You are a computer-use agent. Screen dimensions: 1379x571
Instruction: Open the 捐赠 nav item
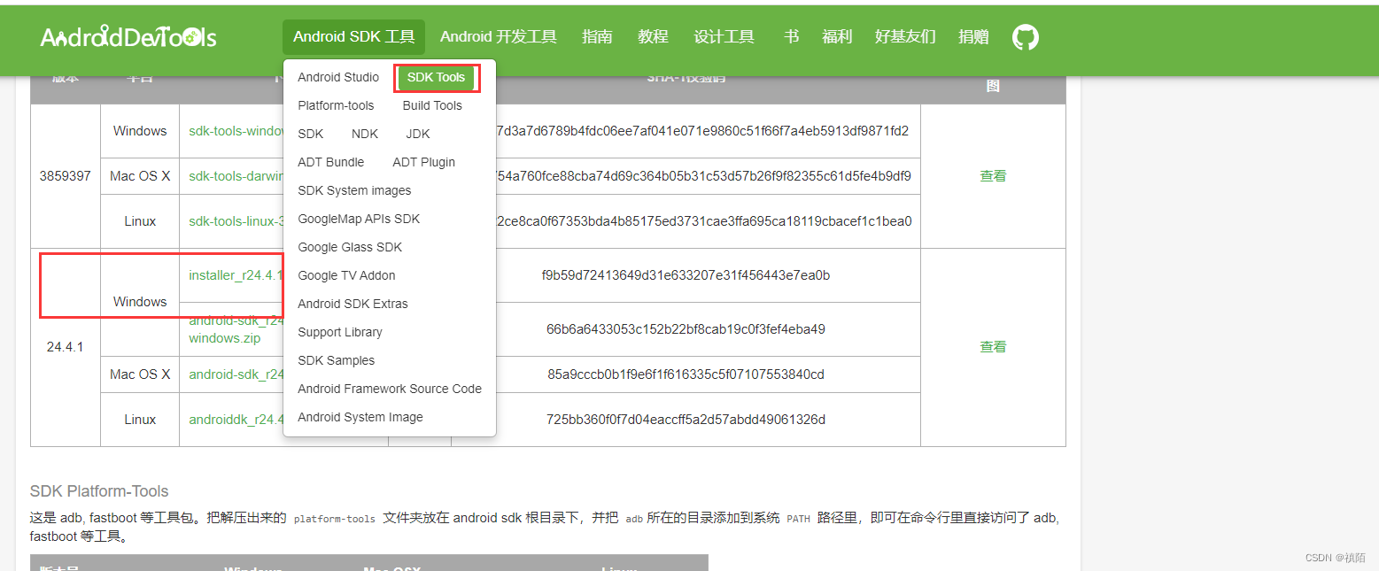973,37
